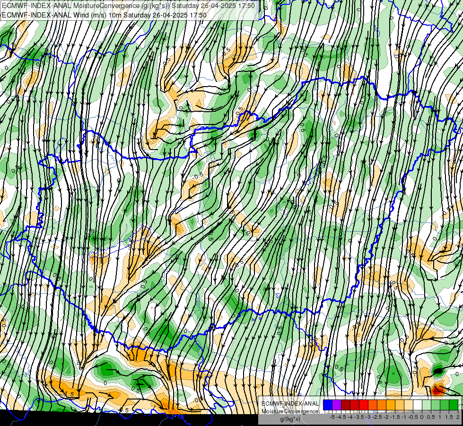Click the medium green swatch between 1 and 1.5

(445, 405)
